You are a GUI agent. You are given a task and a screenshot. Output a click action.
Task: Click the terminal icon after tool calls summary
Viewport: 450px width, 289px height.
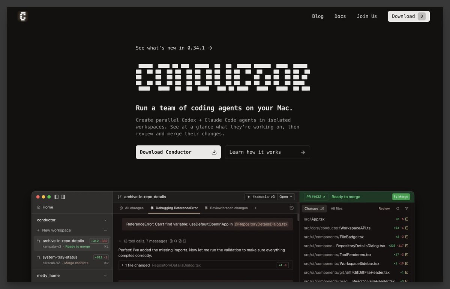(184, 241)
